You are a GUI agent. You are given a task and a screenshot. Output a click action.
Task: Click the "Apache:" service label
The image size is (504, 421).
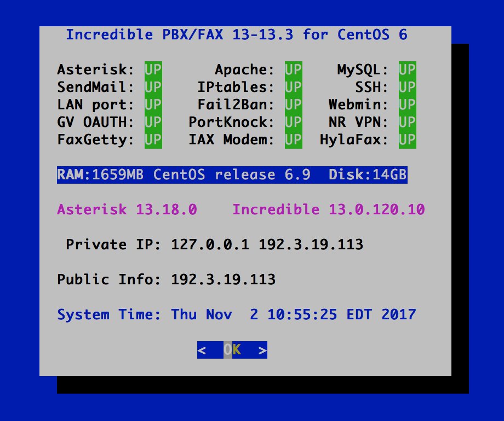click(x=245, y=69)
